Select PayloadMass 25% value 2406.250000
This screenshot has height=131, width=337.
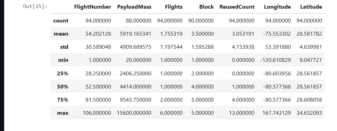(135, 73)
